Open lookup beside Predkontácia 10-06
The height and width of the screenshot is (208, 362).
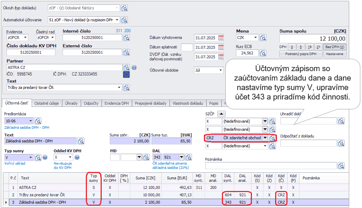point(38,121)
